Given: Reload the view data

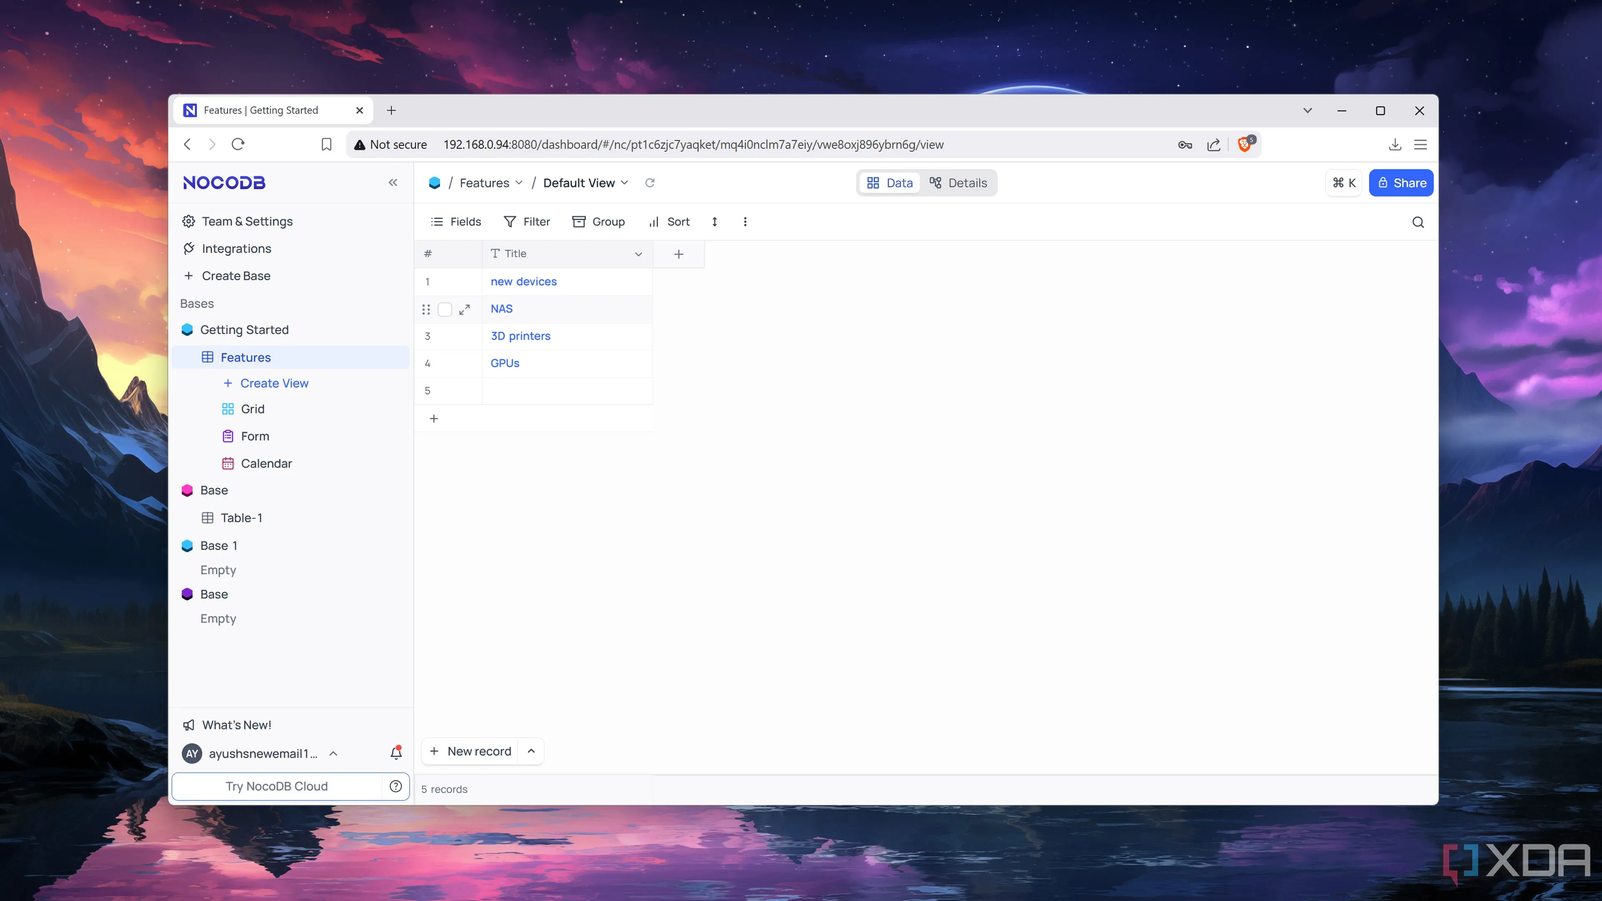Looking at the screenshot, I should 650,183.
